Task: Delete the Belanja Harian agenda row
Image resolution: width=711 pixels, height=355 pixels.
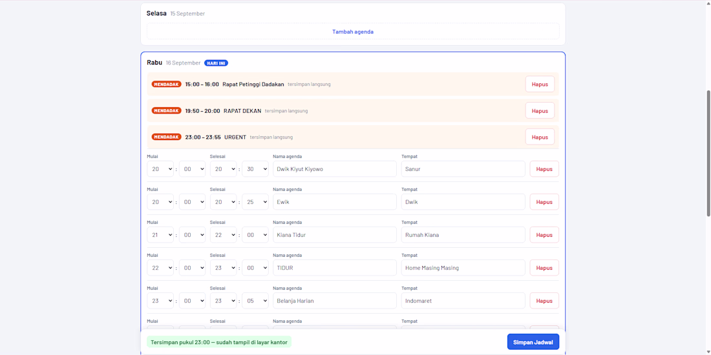Action: tap(544, 301)
